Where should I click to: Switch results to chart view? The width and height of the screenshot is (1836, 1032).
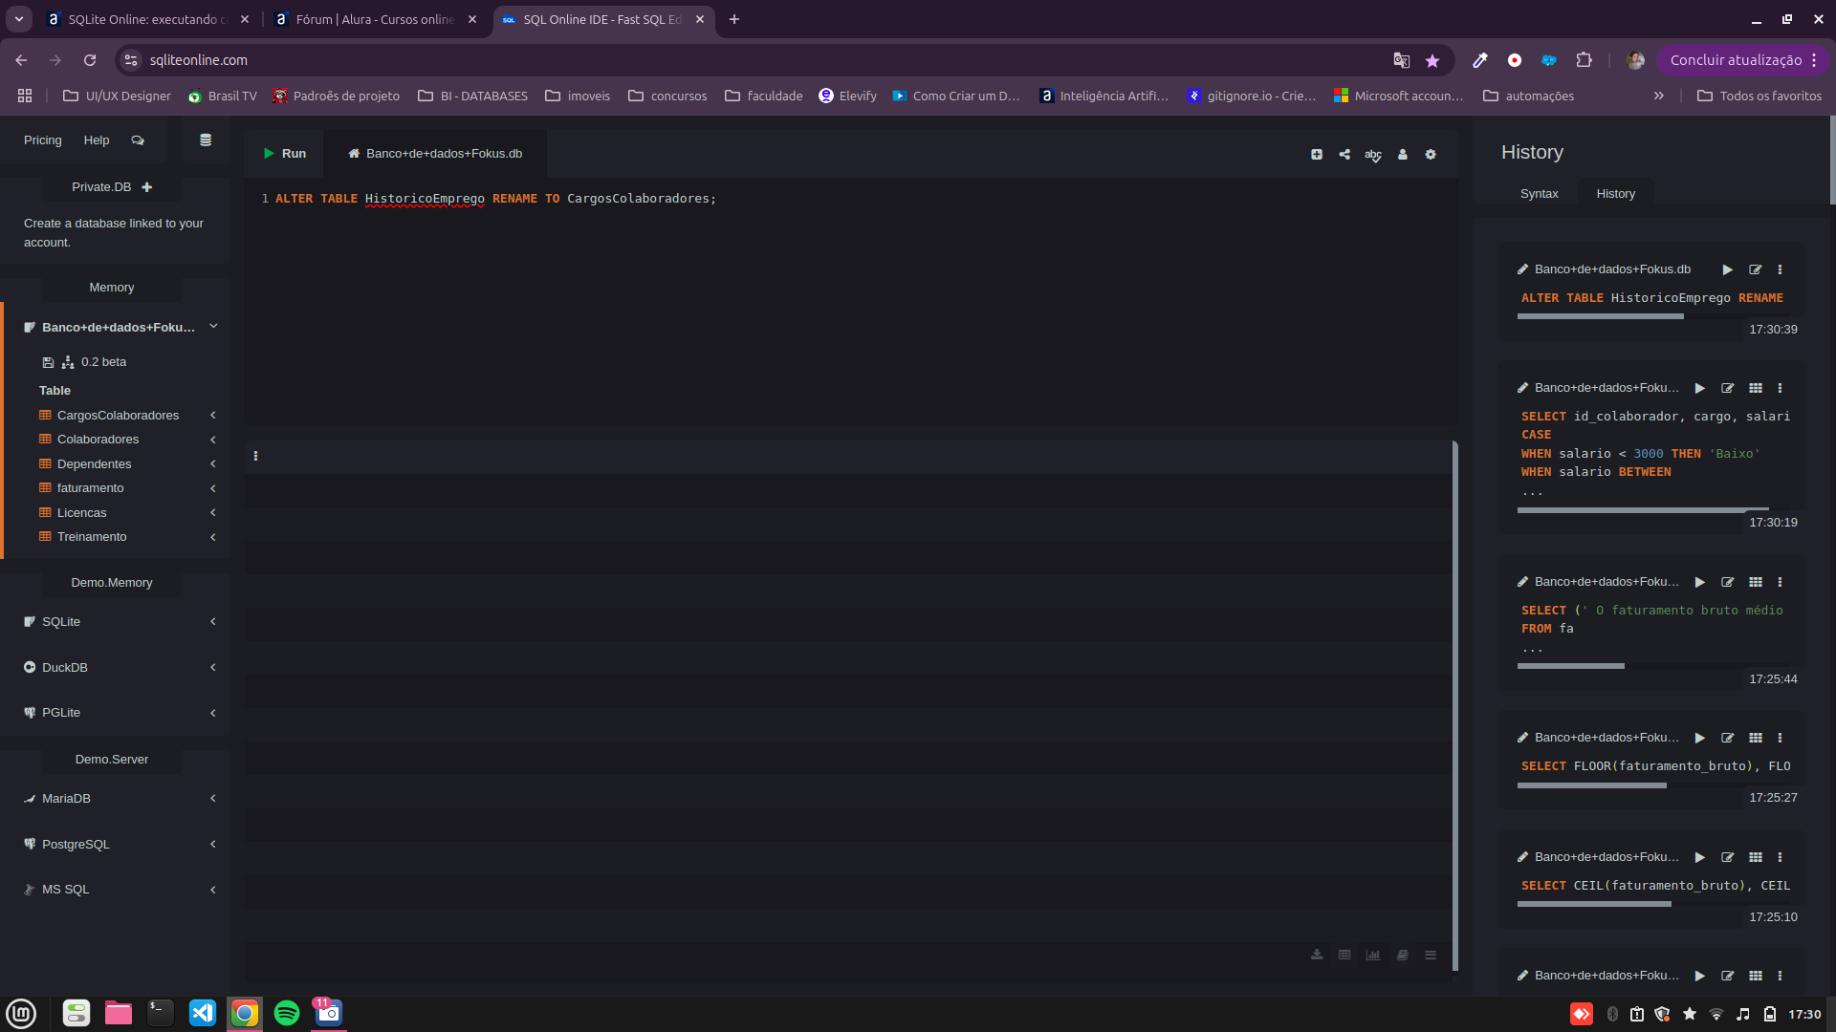click(1373, 955)
